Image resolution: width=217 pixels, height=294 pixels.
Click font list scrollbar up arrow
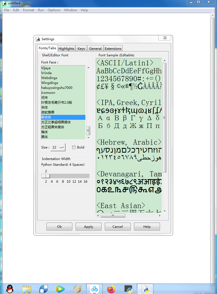pyautogui.click(x=88, y=68)
